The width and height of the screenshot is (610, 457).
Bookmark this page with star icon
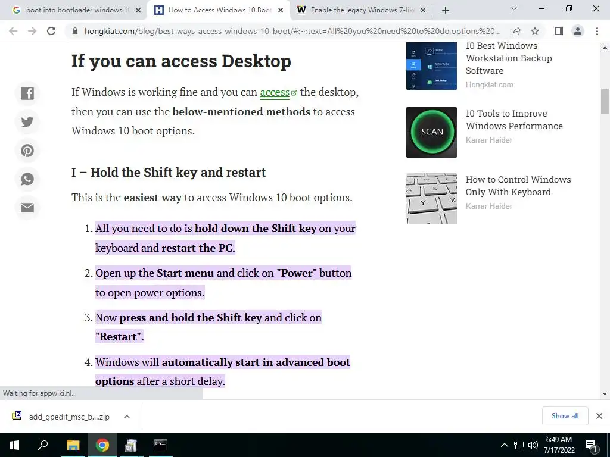535,31
